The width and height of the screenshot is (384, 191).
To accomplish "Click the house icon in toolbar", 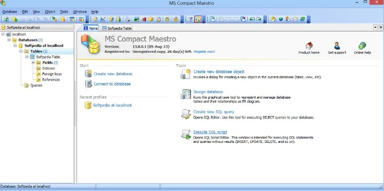I will coord(274,19).
